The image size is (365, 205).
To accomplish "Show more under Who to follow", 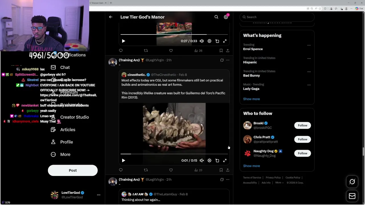I will [252, 166].
